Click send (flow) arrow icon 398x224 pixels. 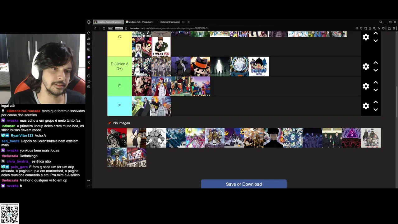(379, 28)
